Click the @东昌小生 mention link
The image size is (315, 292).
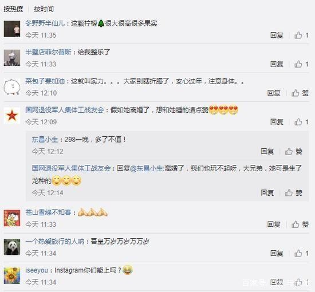pos(147,168)
